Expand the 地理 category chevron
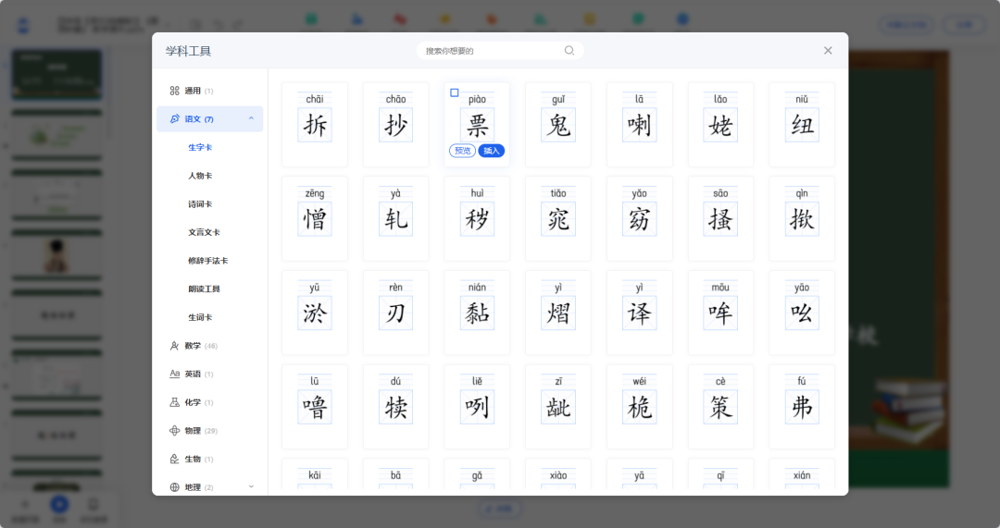Viewport: 1000px width, 528px height. 251,486
